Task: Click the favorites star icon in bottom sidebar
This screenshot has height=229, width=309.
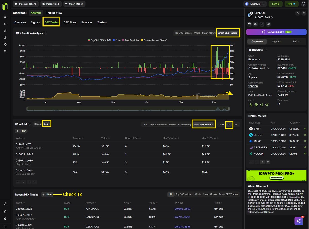Action: (5, 211)
